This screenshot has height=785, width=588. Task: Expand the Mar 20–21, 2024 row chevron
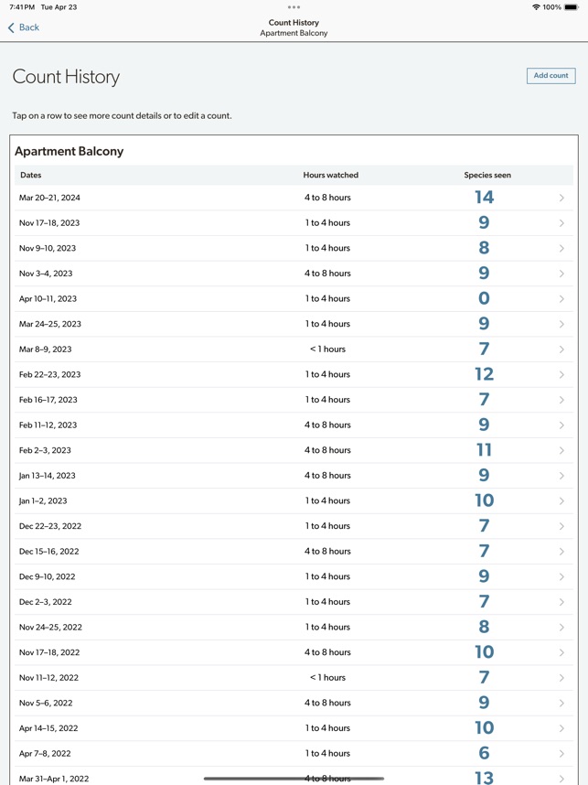click(561, 198)
